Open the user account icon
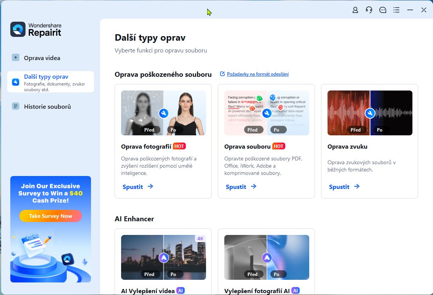 pyautogui.click(x=355, y=10)
